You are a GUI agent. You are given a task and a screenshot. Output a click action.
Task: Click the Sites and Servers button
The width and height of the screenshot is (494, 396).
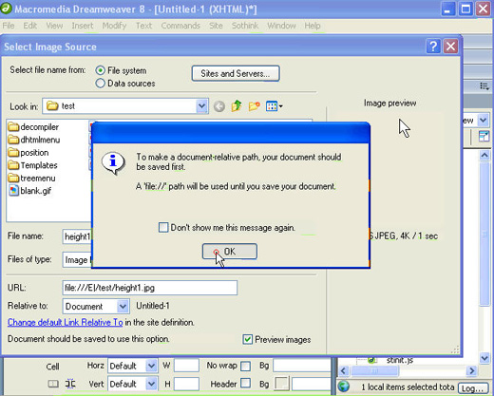tap(236, 73)
